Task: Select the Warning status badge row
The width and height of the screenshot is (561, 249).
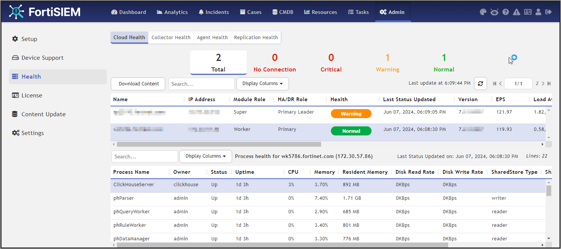Action: click(351, 113)
